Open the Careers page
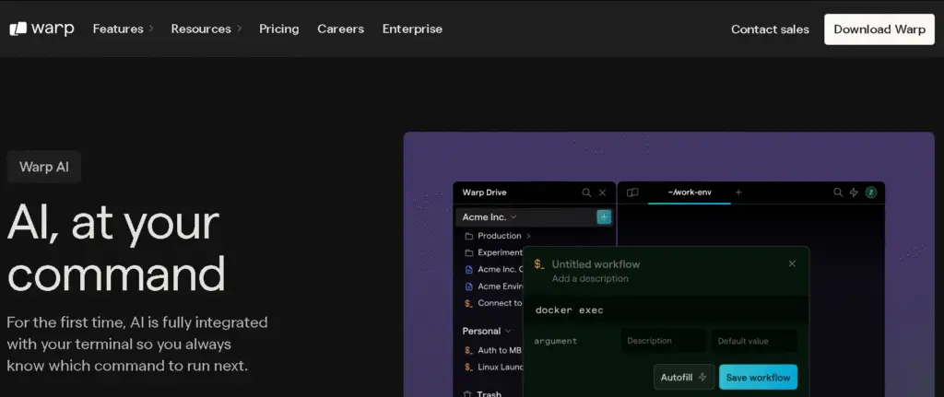The width and height of the screenshot is (944, 397). 341,29
